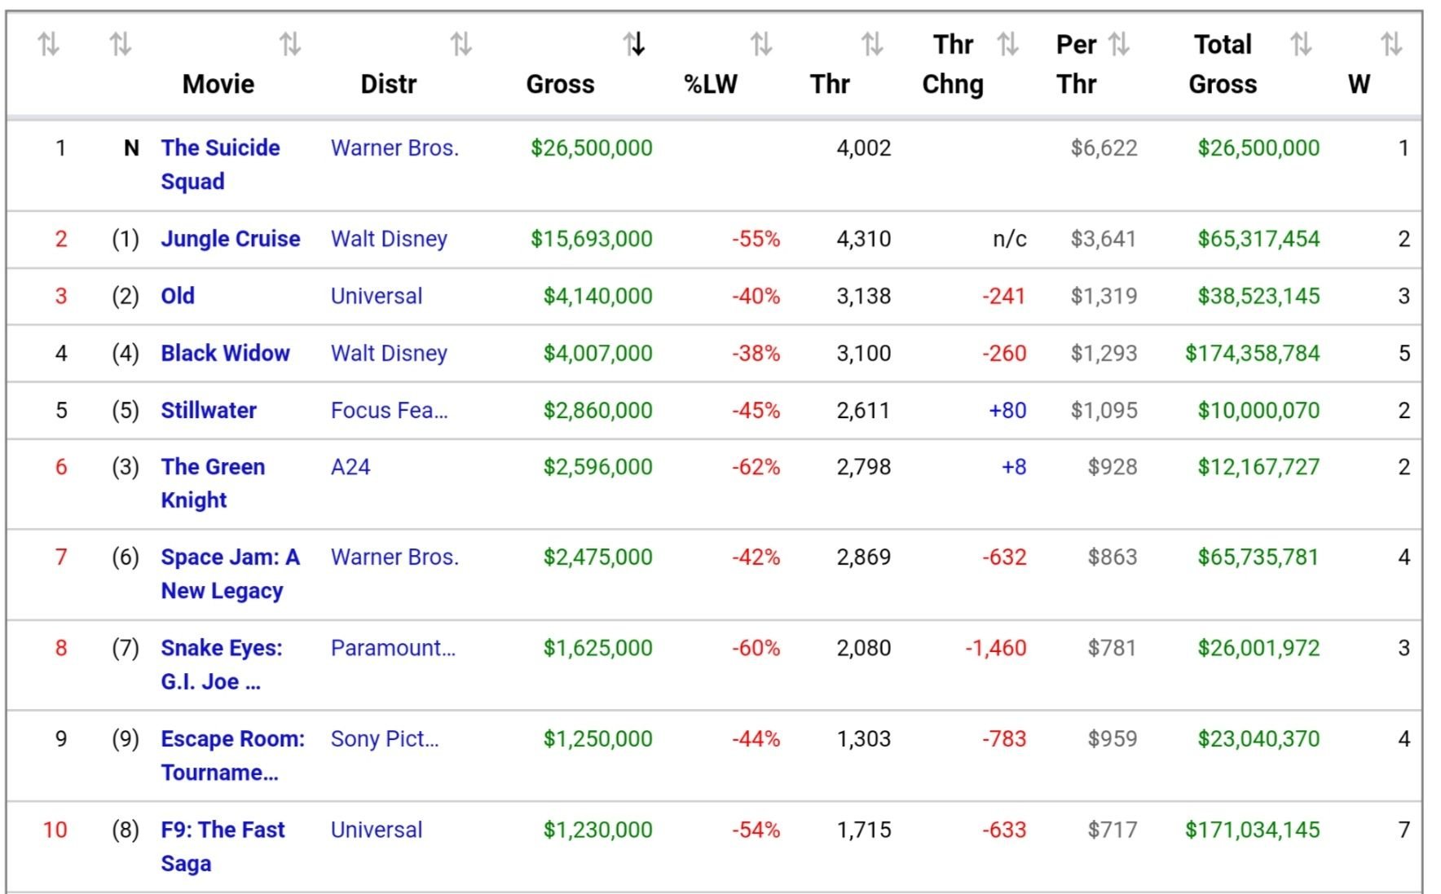Select $65,317,454 total gross value
This screenshot has height=894, width=1441.
point(1259,239)
